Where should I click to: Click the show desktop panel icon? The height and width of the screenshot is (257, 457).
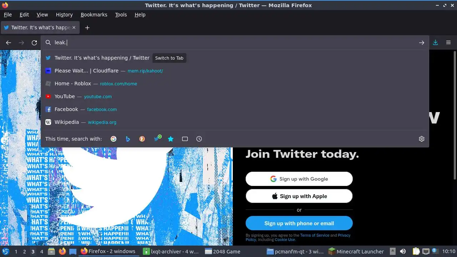pyautogui.click(x=73, y=251)
